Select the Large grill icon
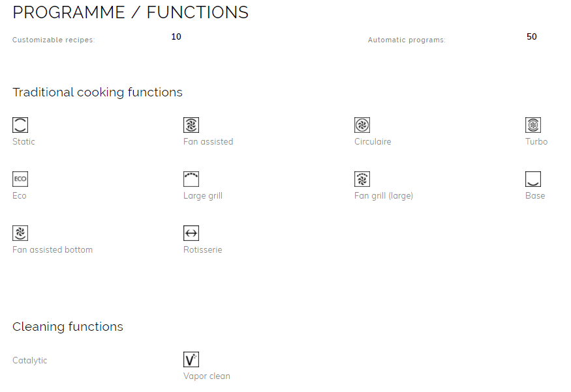This screenshot has width=571, height=392. click(x=191, y=179)
